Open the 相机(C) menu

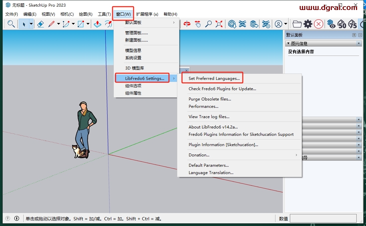click(x=67, y=14)
